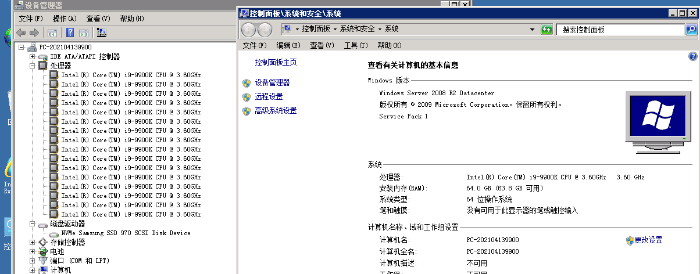This screenshot has width=700, height=274.
Task: Open the 工具(T) menu in Control Panel
Action: [356, 45]
